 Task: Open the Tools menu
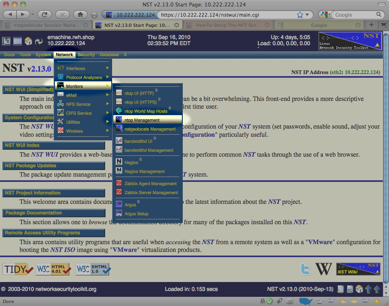tap(25, 55)
